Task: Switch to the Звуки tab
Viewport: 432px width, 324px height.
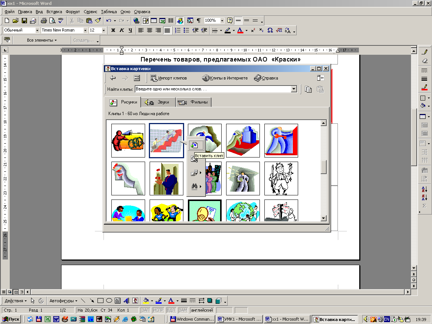Action: 158,102
